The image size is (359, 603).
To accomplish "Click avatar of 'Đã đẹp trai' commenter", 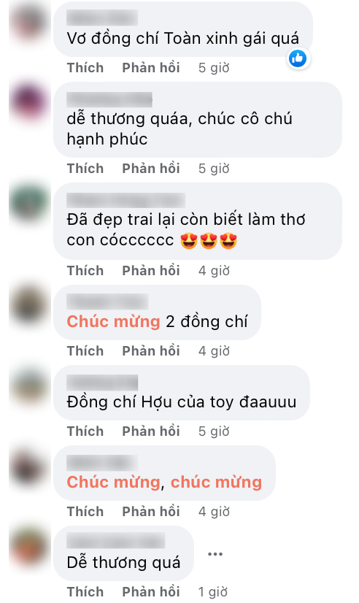I will tap(29, 203).
